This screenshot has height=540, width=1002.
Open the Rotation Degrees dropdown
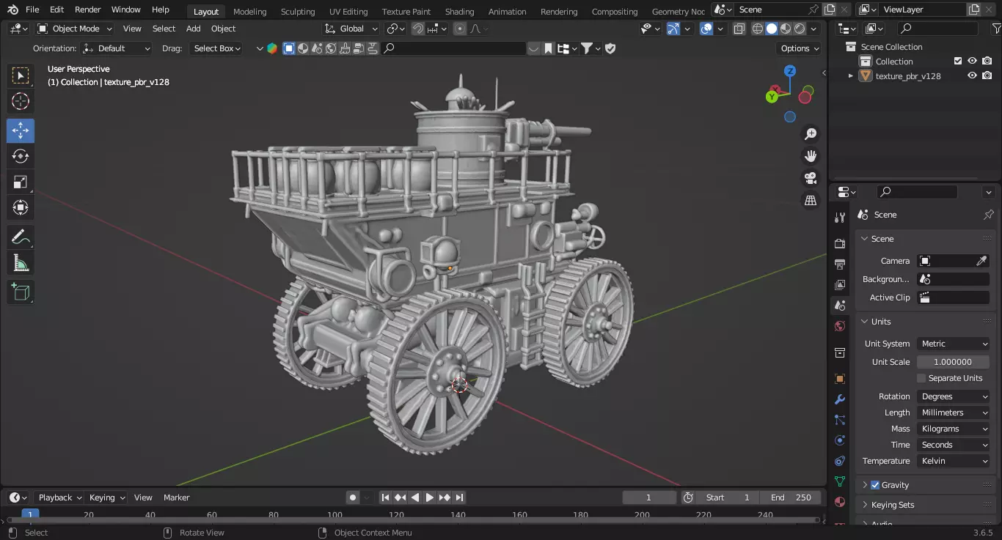(953, 396)
